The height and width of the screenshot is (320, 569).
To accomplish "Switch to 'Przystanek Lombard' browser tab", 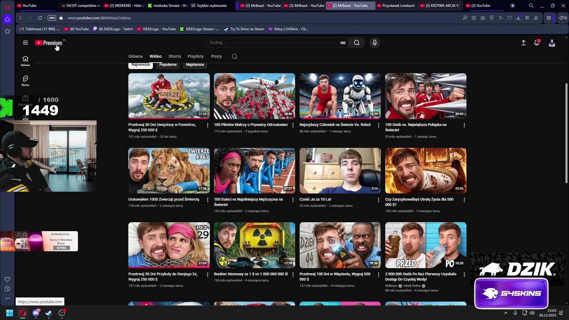I will point(396,6).
